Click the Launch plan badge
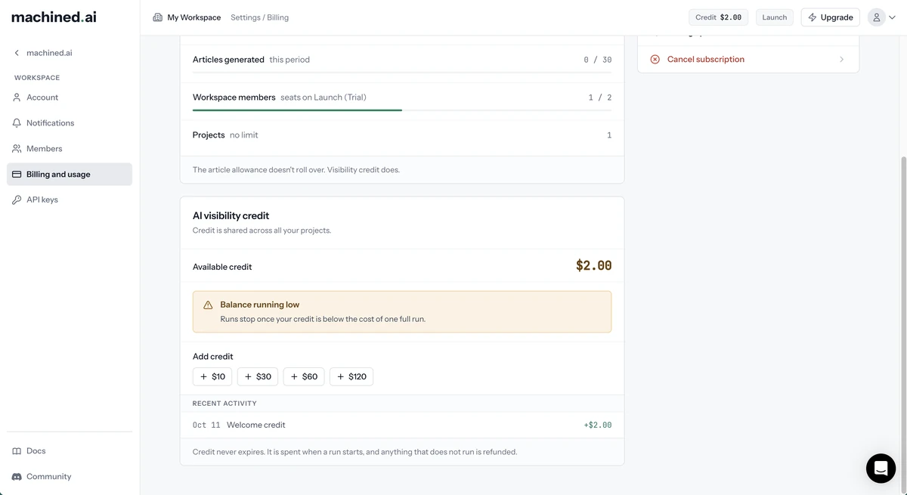 (775, 17)
